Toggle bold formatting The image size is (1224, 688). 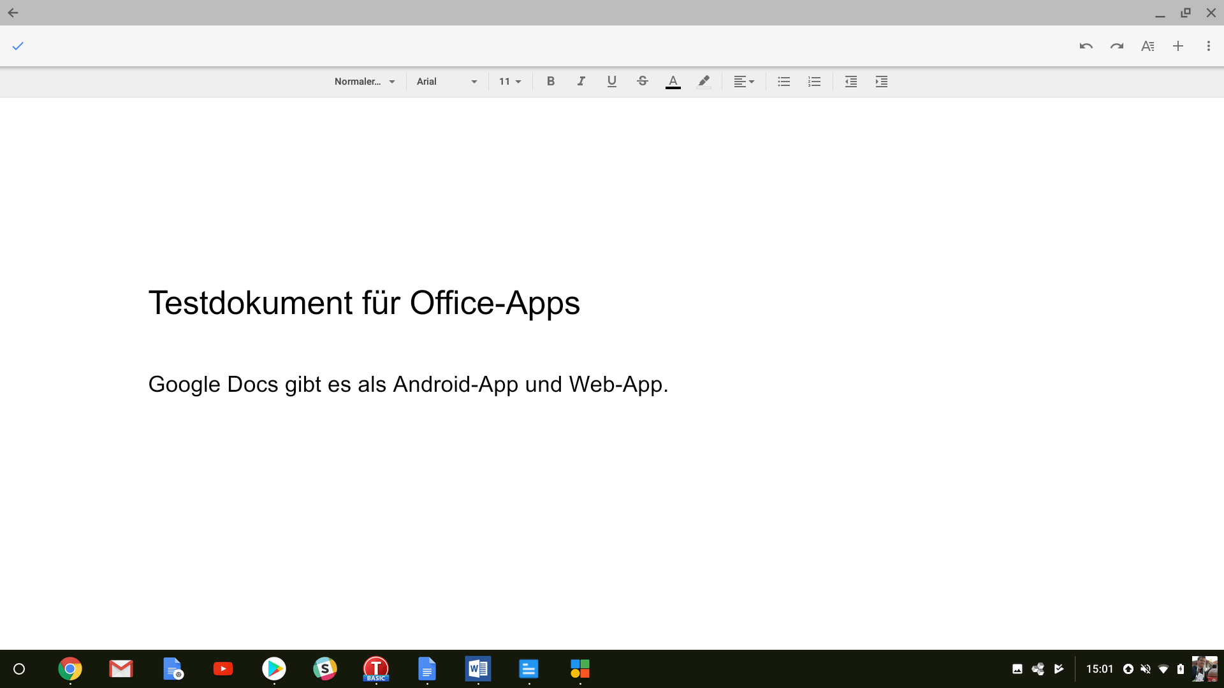tap(550, 82)
